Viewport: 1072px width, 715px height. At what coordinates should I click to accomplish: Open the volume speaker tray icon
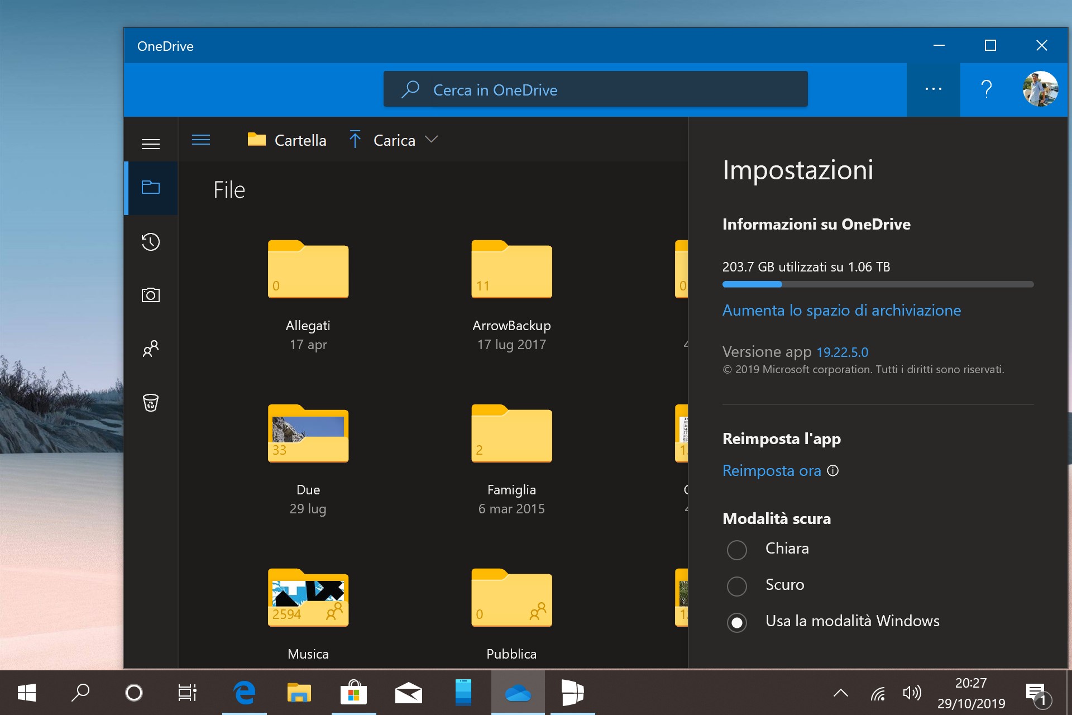tap(912, 693)
